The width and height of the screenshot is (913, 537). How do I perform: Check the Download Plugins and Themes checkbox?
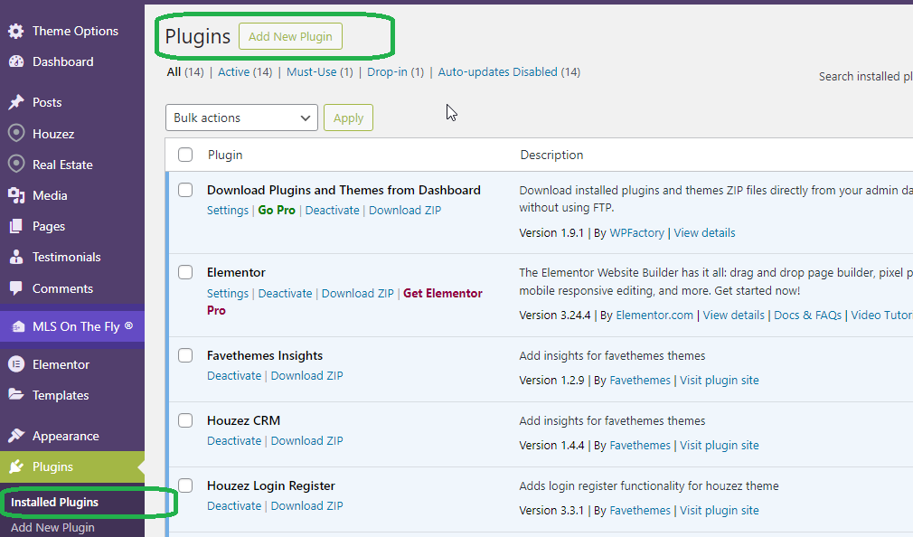[185, 190]
